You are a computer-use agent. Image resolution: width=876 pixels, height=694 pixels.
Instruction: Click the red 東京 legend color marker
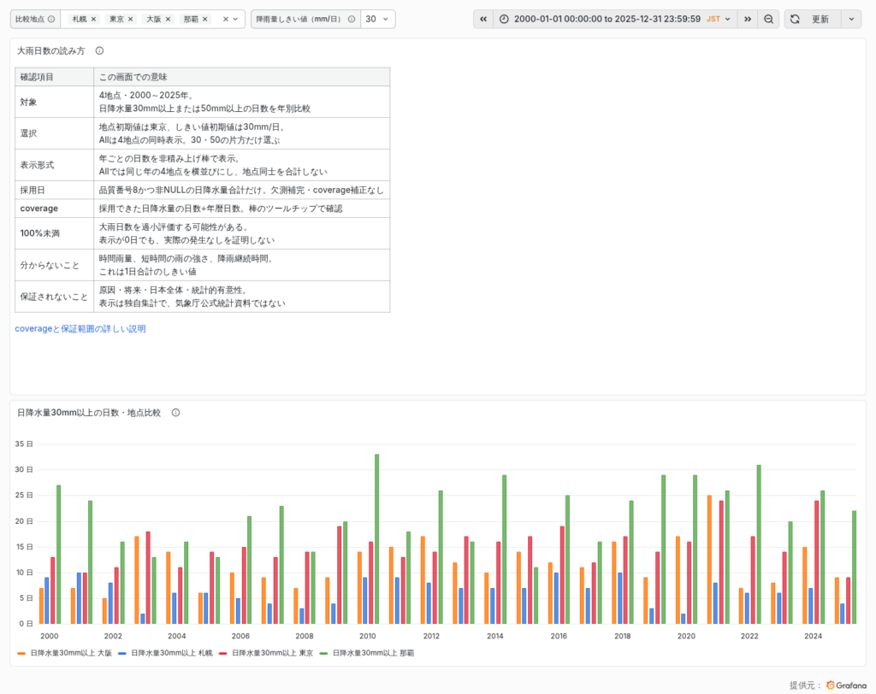pyautogui.click(x=223, y=653)
